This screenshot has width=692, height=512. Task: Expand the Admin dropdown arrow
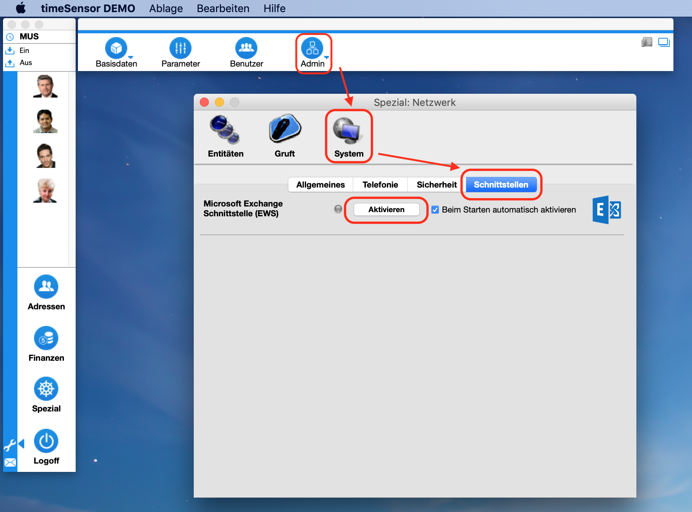click(x=327, y=57)
